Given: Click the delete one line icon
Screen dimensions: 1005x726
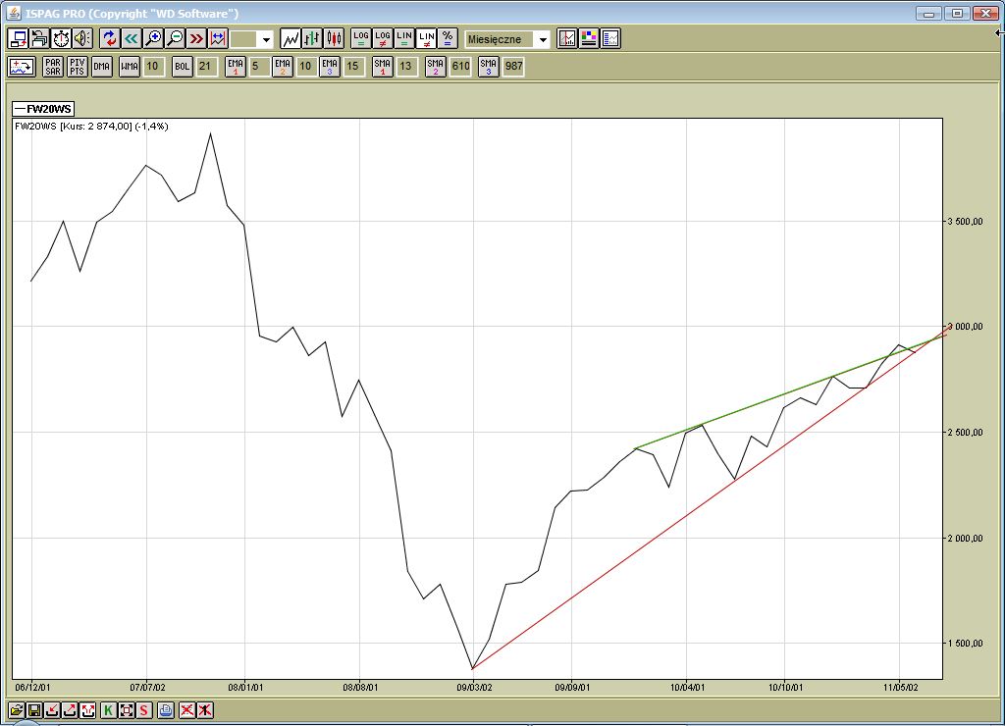Looking at the screenshot, I should point(204,710).
